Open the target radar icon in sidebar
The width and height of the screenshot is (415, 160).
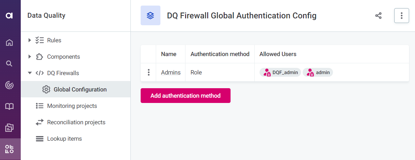pos(10,85)
